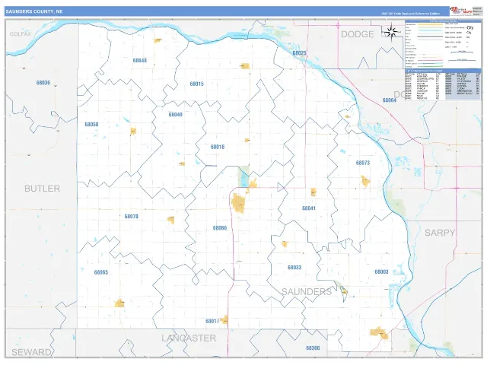This screenshot has height=365, width=487.
Task: Select ZIP code label 68066
Action: [220, 228]
